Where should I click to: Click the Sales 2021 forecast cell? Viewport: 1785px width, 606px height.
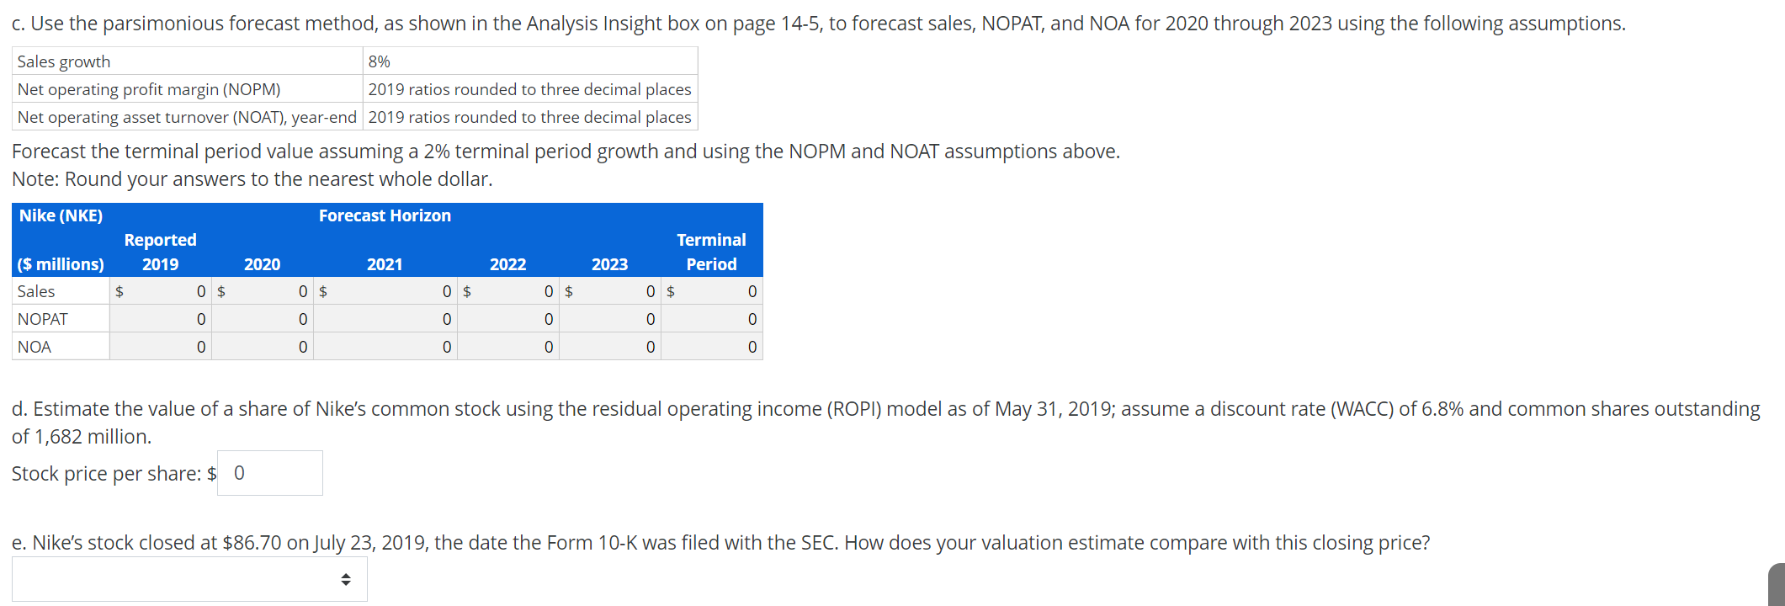[385, 290]
